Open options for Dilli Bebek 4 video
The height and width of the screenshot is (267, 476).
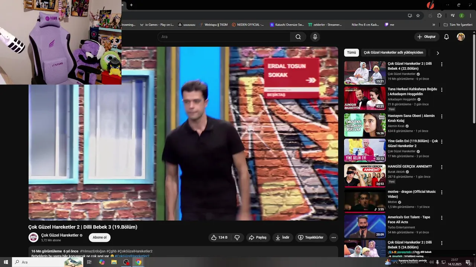coord(442,64)
